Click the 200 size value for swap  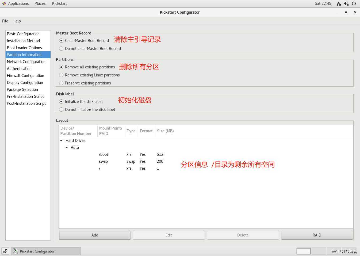(x=160, y=161)
